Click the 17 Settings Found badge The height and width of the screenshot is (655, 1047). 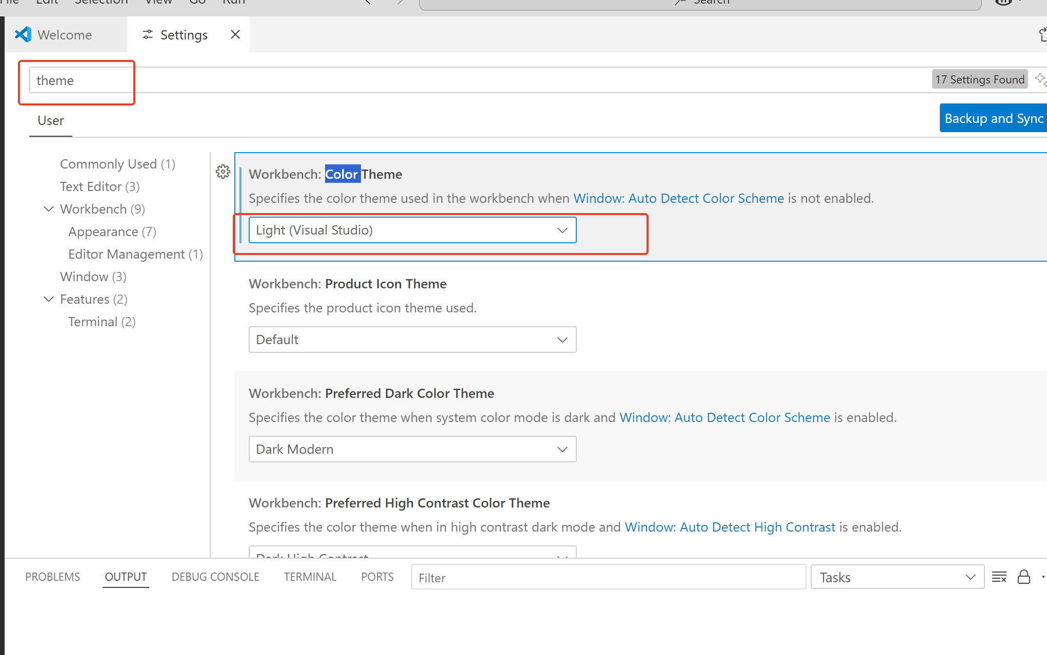[980, 79]
